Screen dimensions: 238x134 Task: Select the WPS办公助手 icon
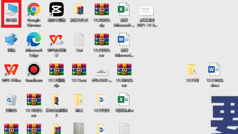point(57,40)
